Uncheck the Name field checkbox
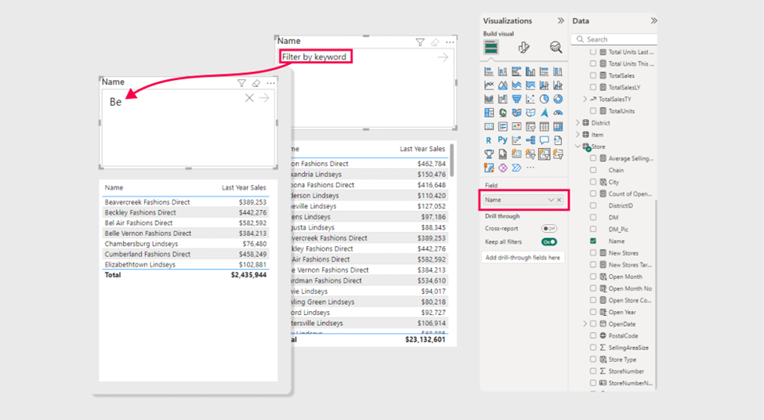Image resolution: width=764 pixels, height=420 pixels. [x=593, y=241]
